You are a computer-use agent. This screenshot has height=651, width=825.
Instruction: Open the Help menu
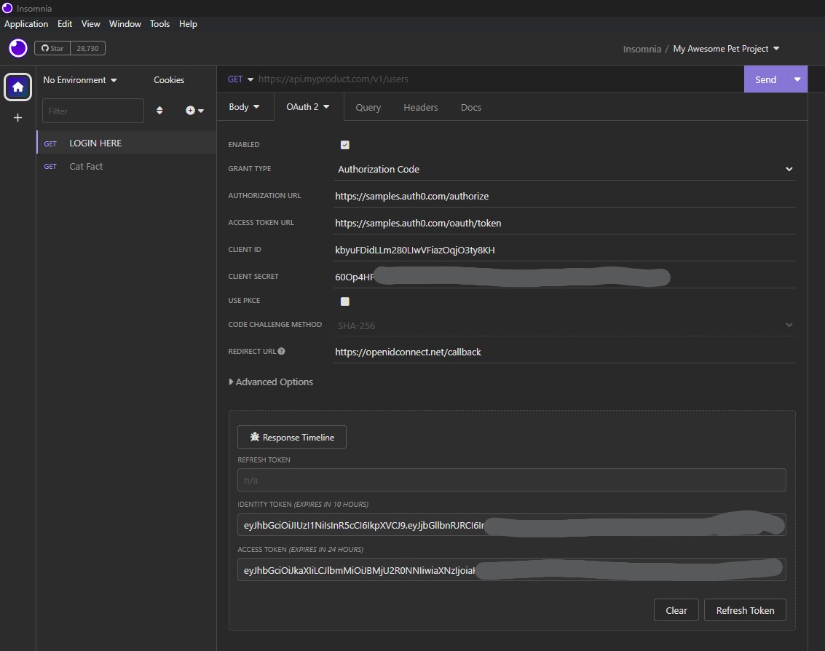(188, 24)
